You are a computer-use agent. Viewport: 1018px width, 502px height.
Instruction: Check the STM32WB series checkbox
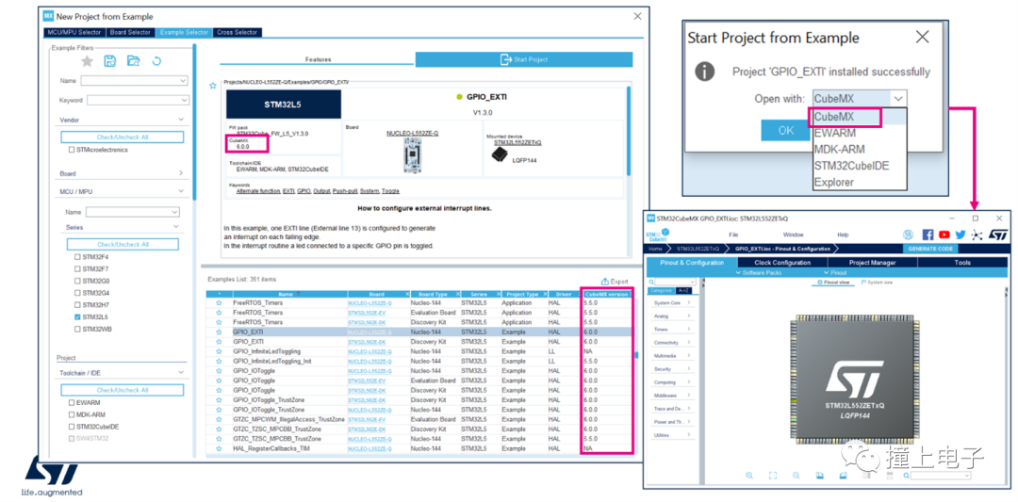(78, 329)
